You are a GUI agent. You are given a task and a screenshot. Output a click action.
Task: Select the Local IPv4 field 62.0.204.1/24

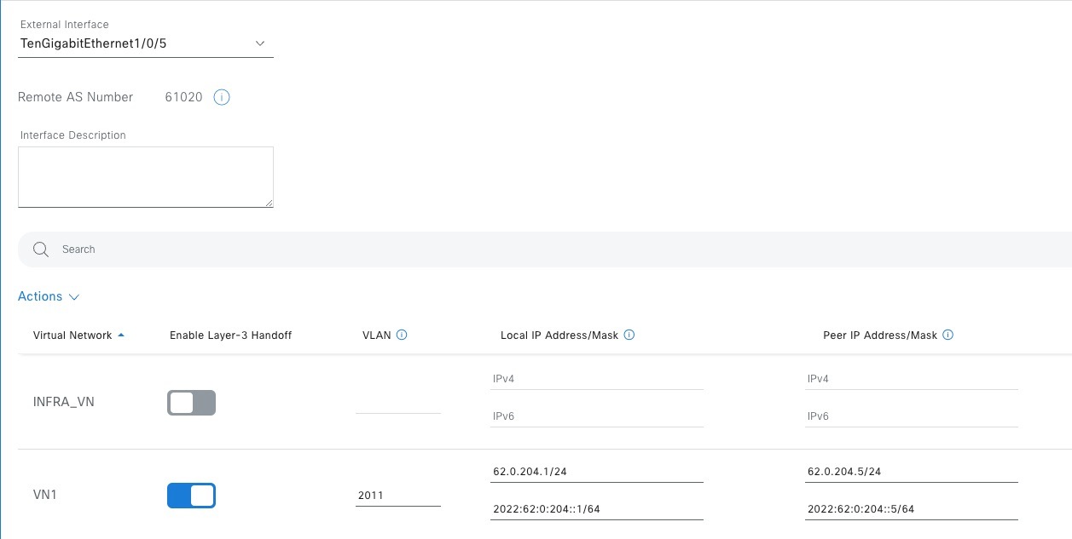pyautogui.click(x=596, y=471)
